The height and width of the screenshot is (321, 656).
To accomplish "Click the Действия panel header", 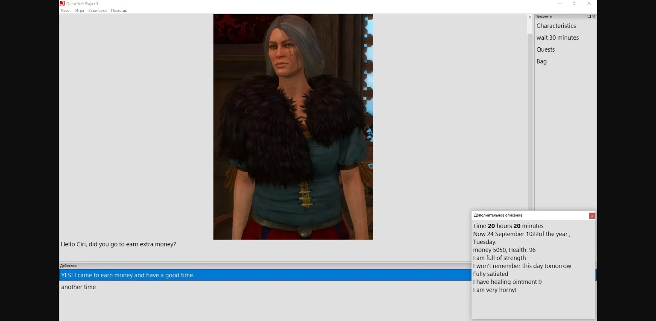I will (x=69, y=266).
